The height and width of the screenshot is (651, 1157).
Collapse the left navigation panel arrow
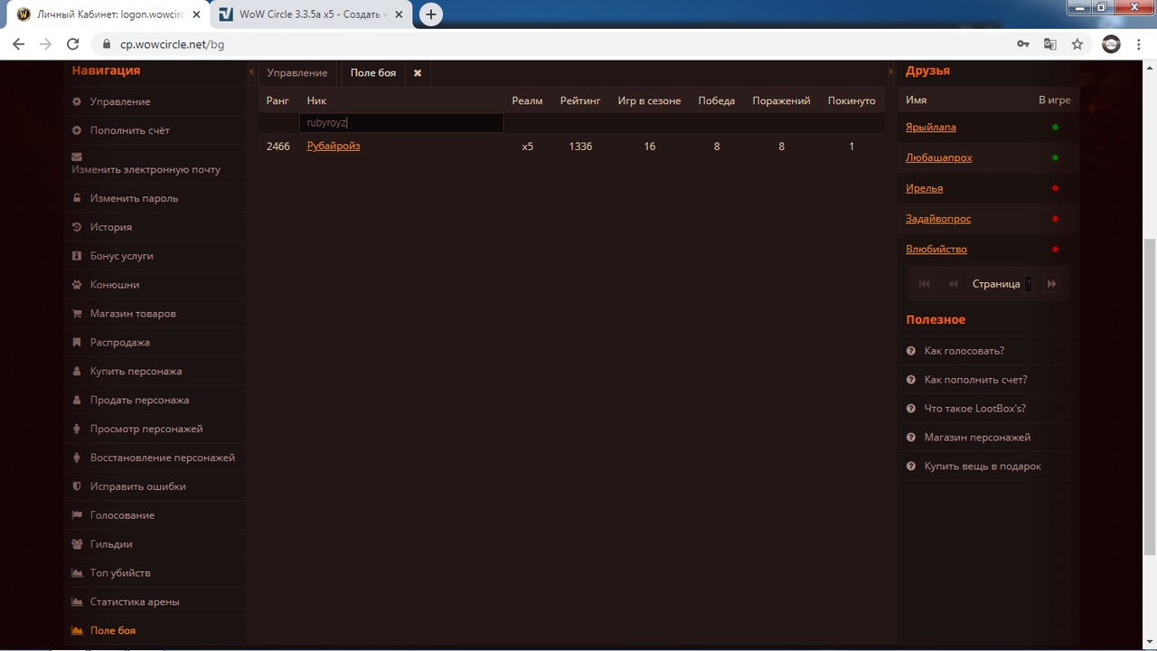[x=251, y=71]
